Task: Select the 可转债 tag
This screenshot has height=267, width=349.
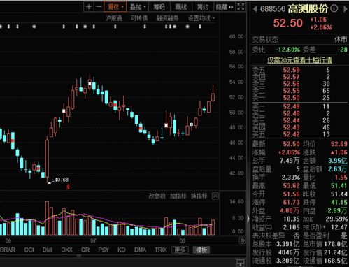Action: point(139,18)
